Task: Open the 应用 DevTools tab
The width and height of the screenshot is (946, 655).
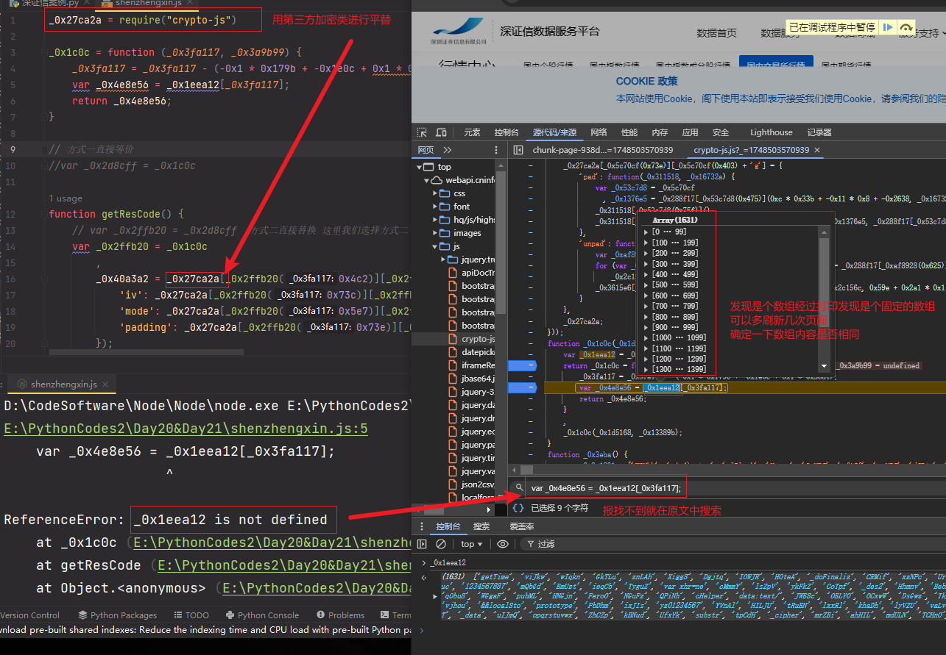Action: click(690, 132)
